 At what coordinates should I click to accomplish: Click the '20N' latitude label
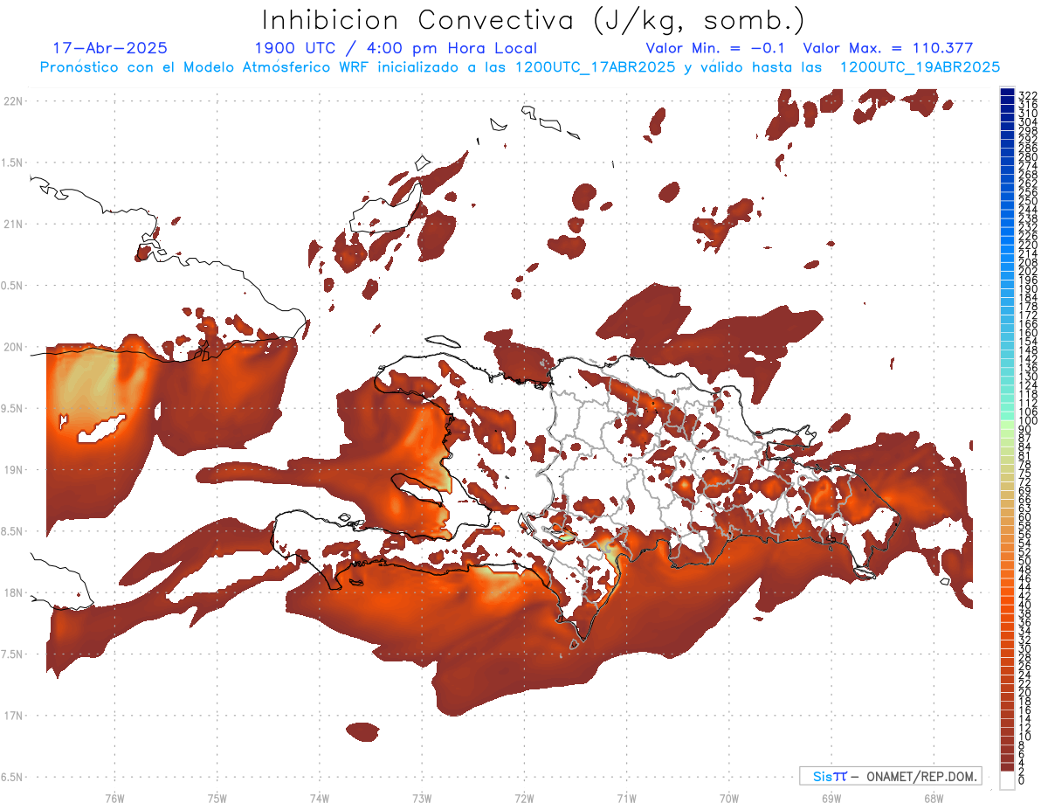click(x=13, y=347)
